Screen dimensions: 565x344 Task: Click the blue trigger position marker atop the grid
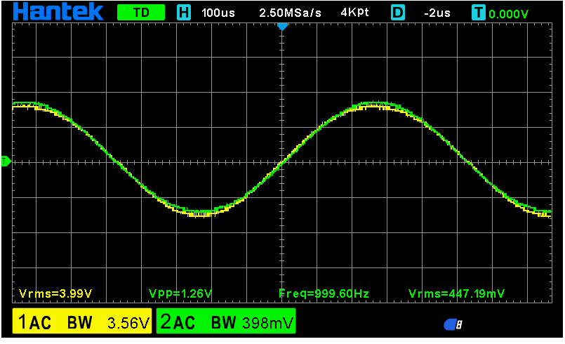click(x=282, y=27)
